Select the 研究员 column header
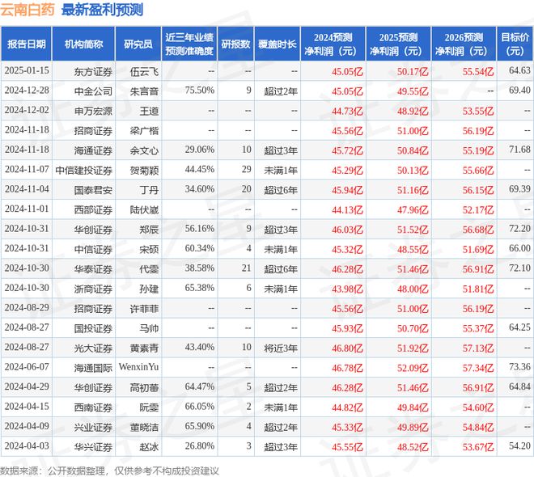534x477 pixels. point(138,44)
